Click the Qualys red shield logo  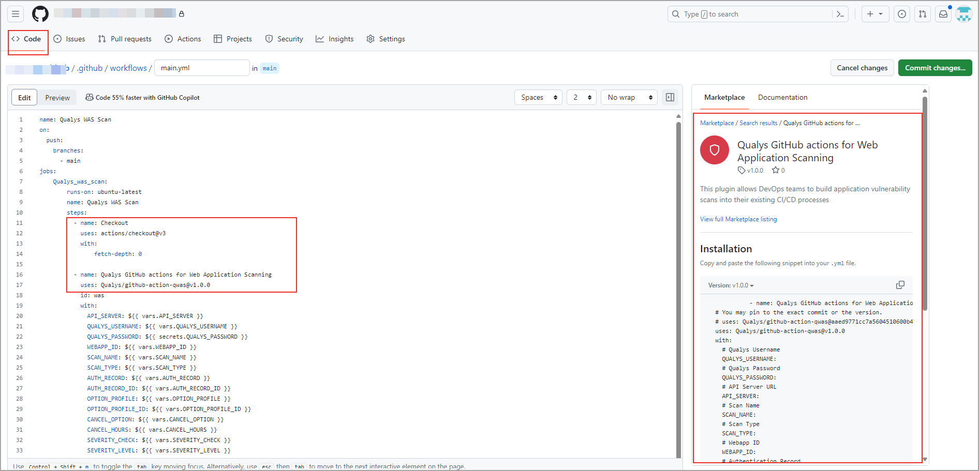pyautogui.click(x=715, y=150)
